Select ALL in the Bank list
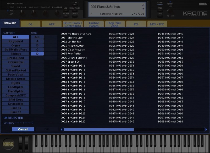This screenshot has height=153, width=210. (37, 37)
